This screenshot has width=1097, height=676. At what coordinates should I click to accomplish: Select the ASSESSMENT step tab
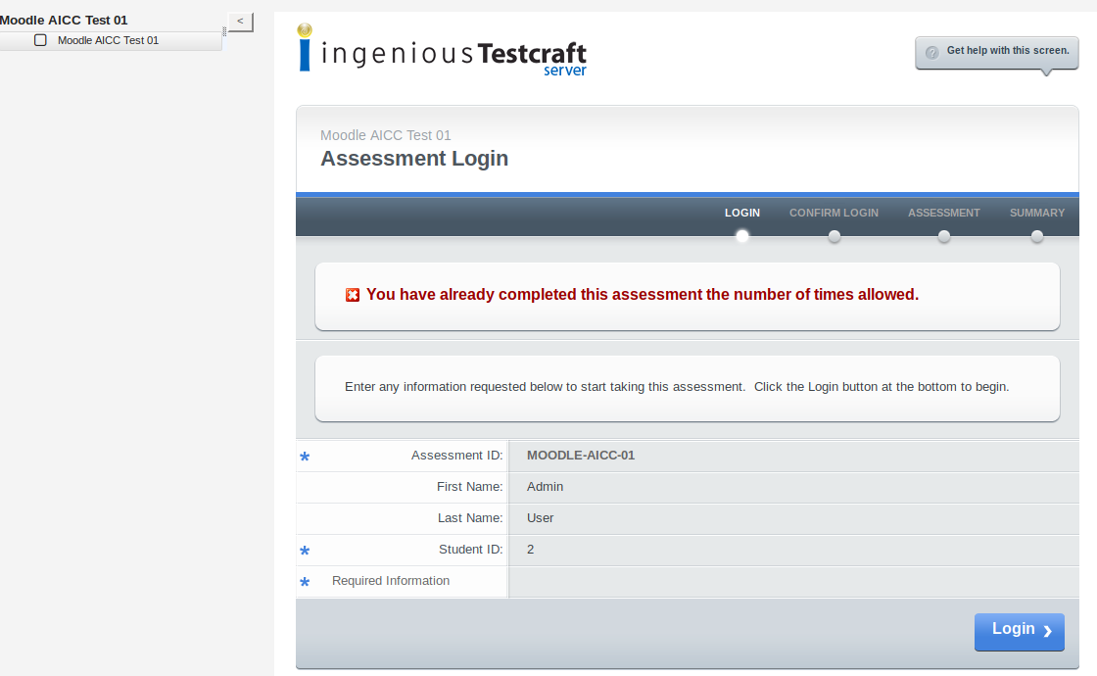944,213
